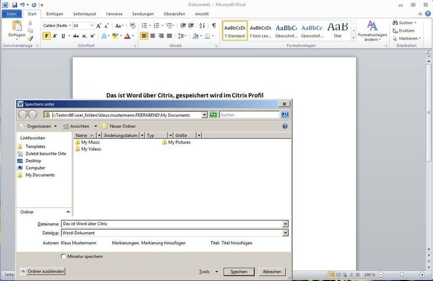The width and height of the screenshot is (433, 281).
Task: Click Ordner ausblenden button
Action: tap(43, 271)
